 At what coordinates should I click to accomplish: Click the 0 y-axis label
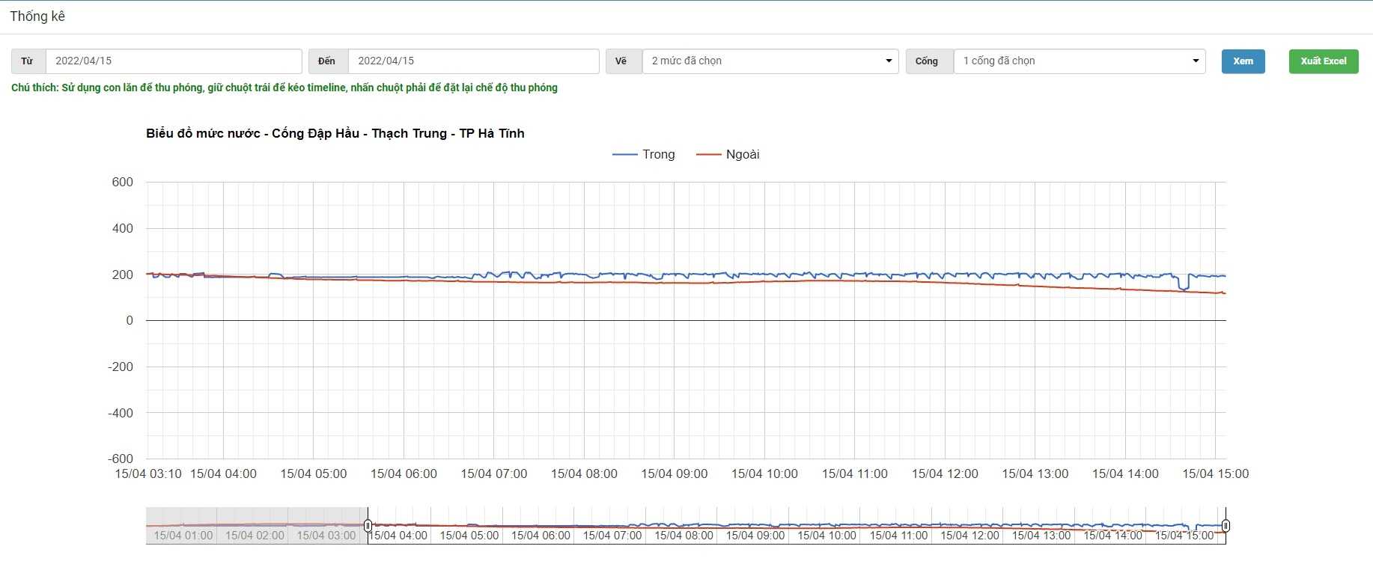click(x=130, y=320)
